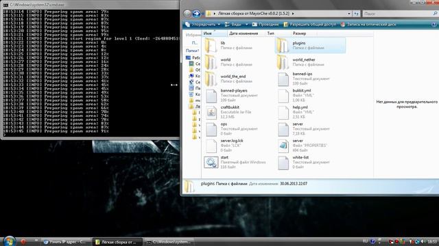Click Разрешить общий доступ button

point(310,25)
